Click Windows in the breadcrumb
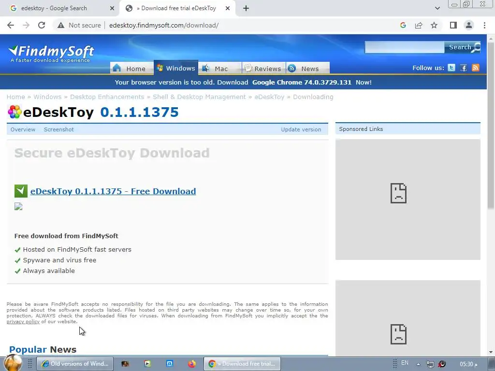 coord(47,97)
